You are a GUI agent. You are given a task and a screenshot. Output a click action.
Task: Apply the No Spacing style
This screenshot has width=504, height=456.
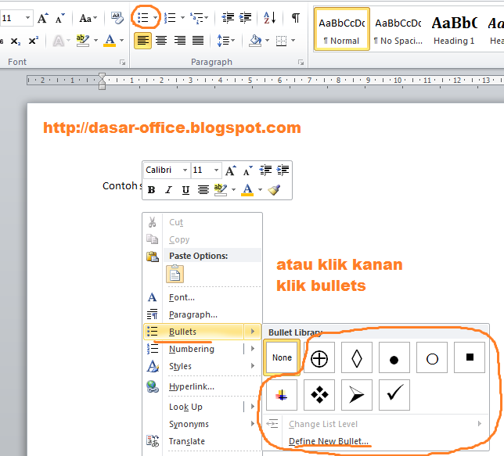pos(398,30)
